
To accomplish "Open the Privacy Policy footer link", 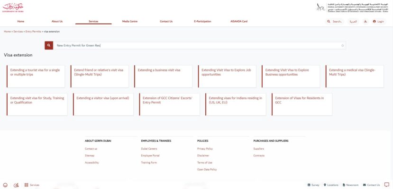I will pos(205,148).
